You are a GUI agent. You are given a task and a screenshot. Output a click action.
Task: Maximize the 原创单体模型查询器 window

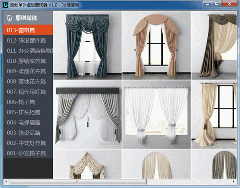217,3
